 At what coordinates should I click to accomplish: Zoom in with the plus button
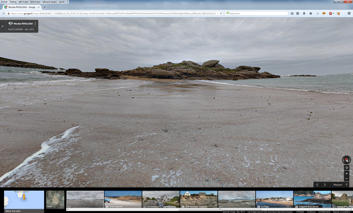click(x=347, y=173)
